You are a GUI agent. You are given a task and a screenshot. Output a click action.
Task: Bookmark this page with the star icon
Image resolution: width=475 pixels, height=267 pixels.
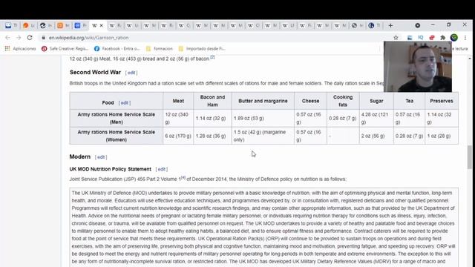point(396,38)
